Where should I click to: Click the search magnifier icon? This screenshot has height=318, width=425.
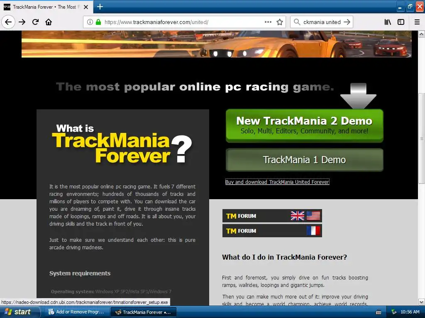(x=297, y=22)
